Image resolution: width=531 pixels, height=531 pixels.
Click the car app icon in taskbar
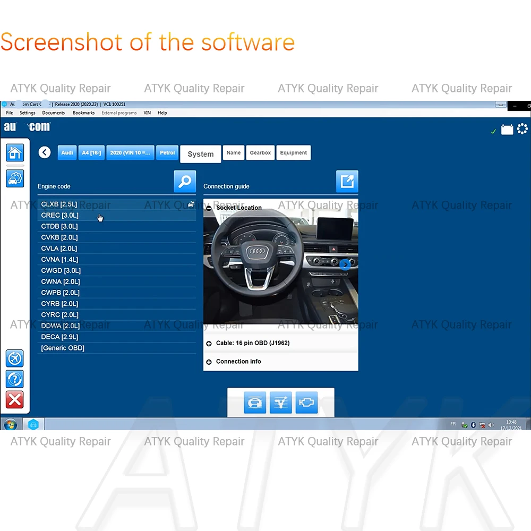click(33, 424)
